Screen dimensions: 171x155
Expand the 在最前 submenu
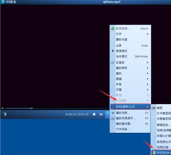pyautogui.click(x=131, y=63)
